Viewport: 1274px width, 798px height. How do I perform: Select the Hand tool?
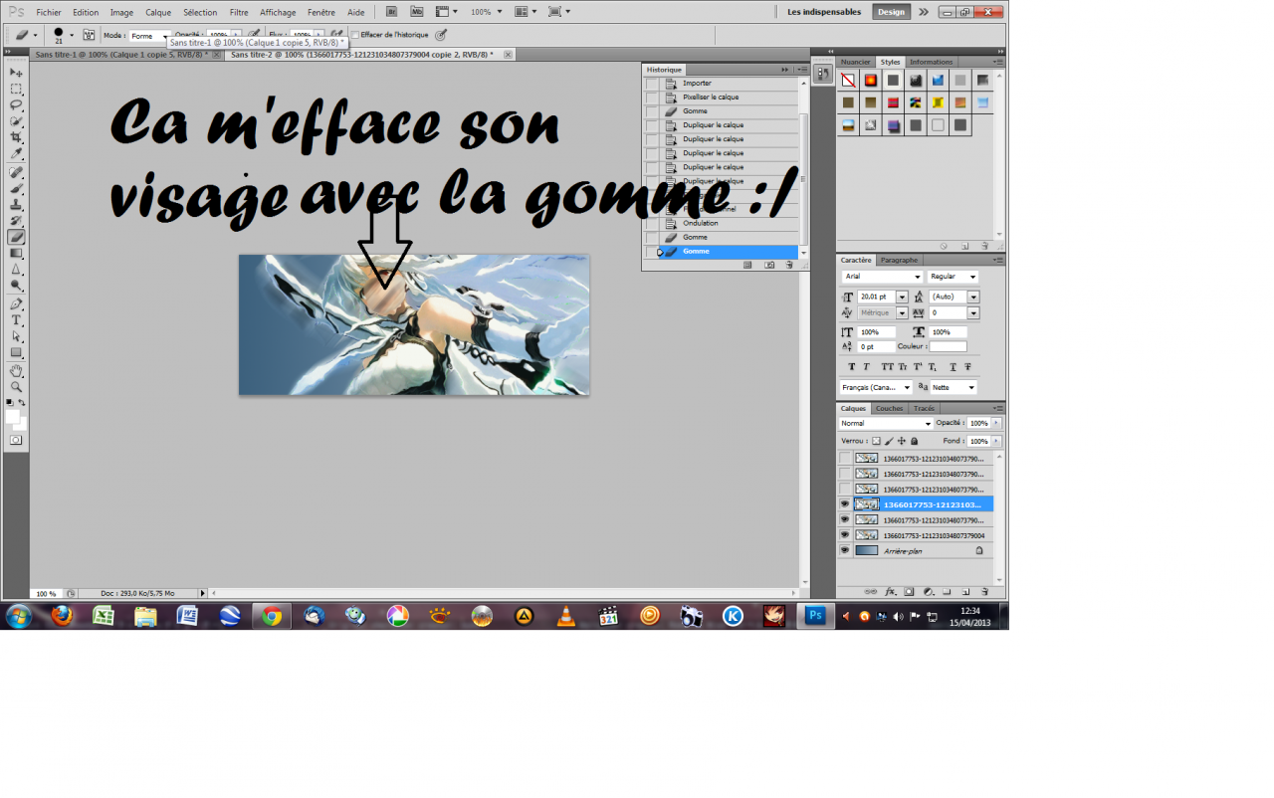click(x=16, y=370)
